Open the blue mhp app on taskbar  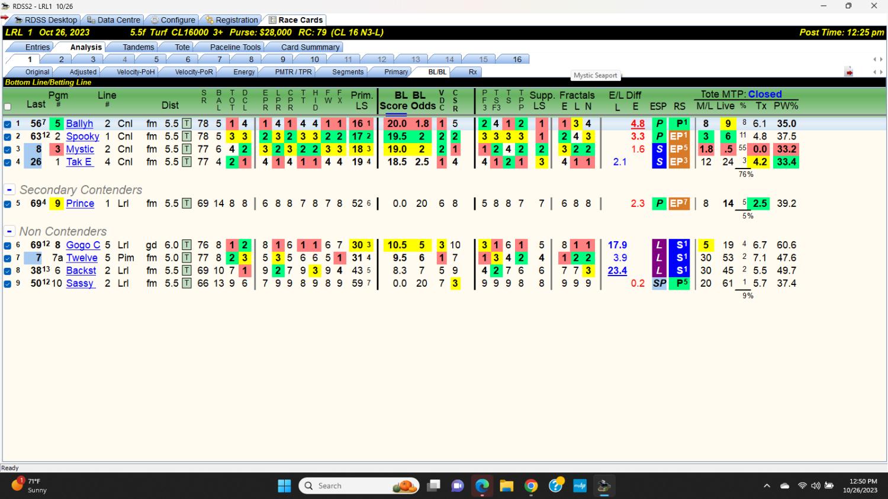point(580,486)
